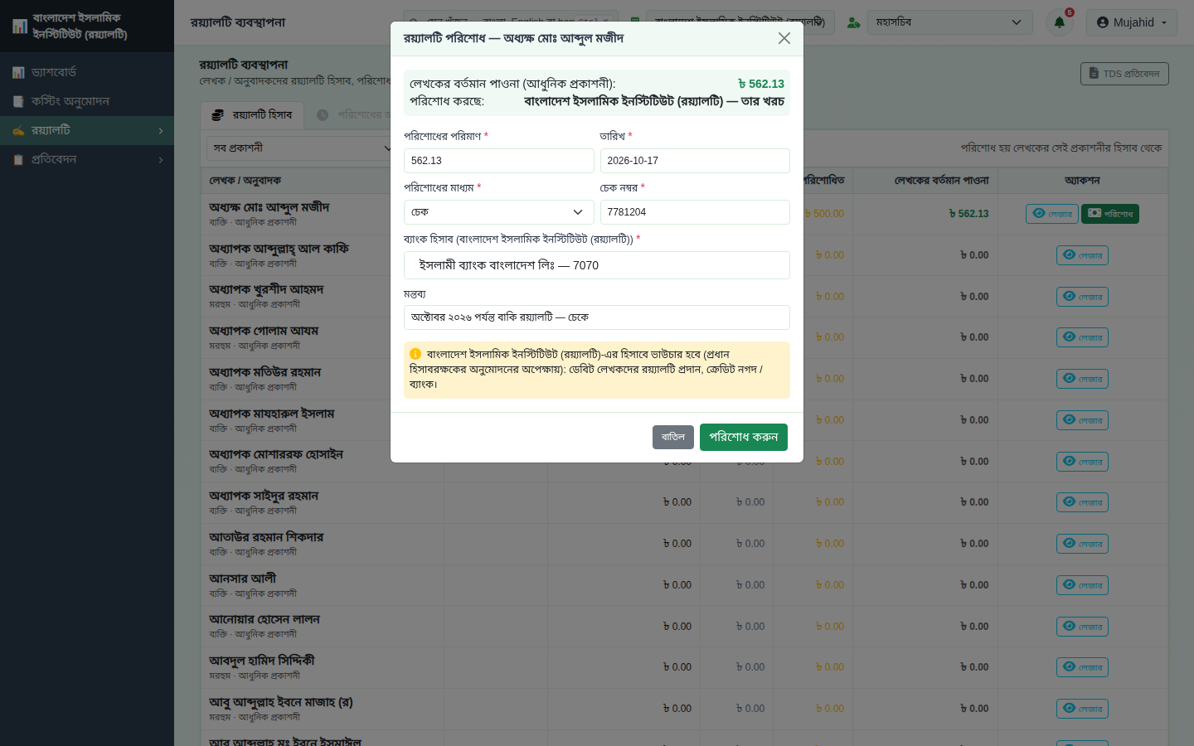1194x746 pixels.
Task: Click the warning info icon in dialog
Action: tap(415, 354)
